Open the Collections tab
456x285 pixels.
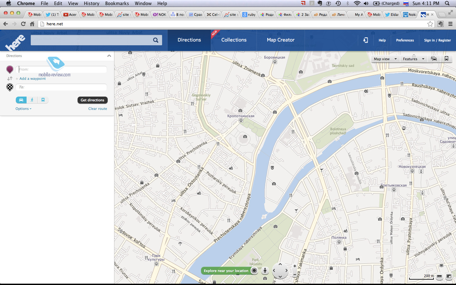234,40
